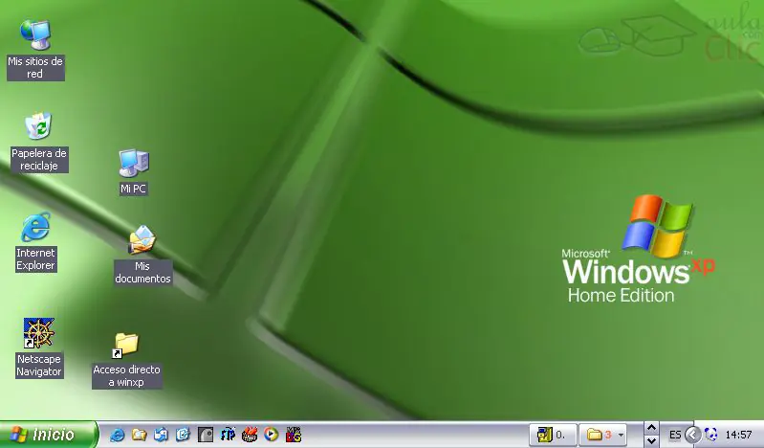
Task: Click the Mis sitios de red label text
Action: (x=35, y=68)
